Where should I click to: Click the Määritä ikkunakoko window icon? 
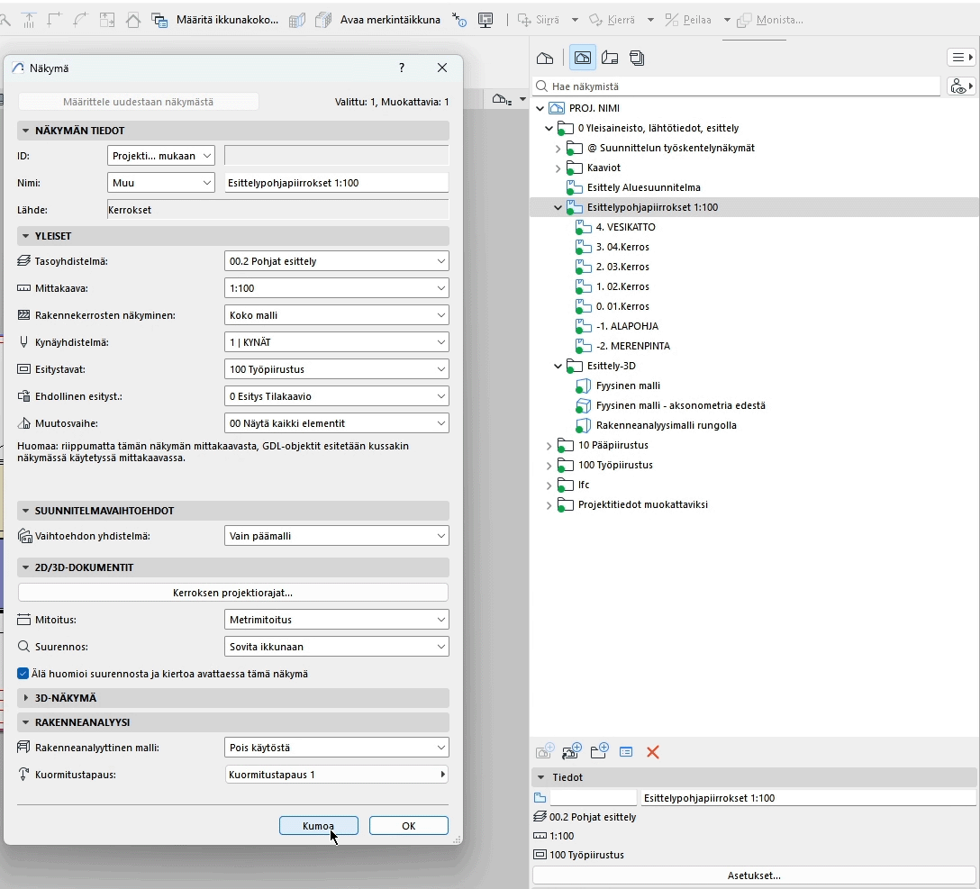[159, 20]
